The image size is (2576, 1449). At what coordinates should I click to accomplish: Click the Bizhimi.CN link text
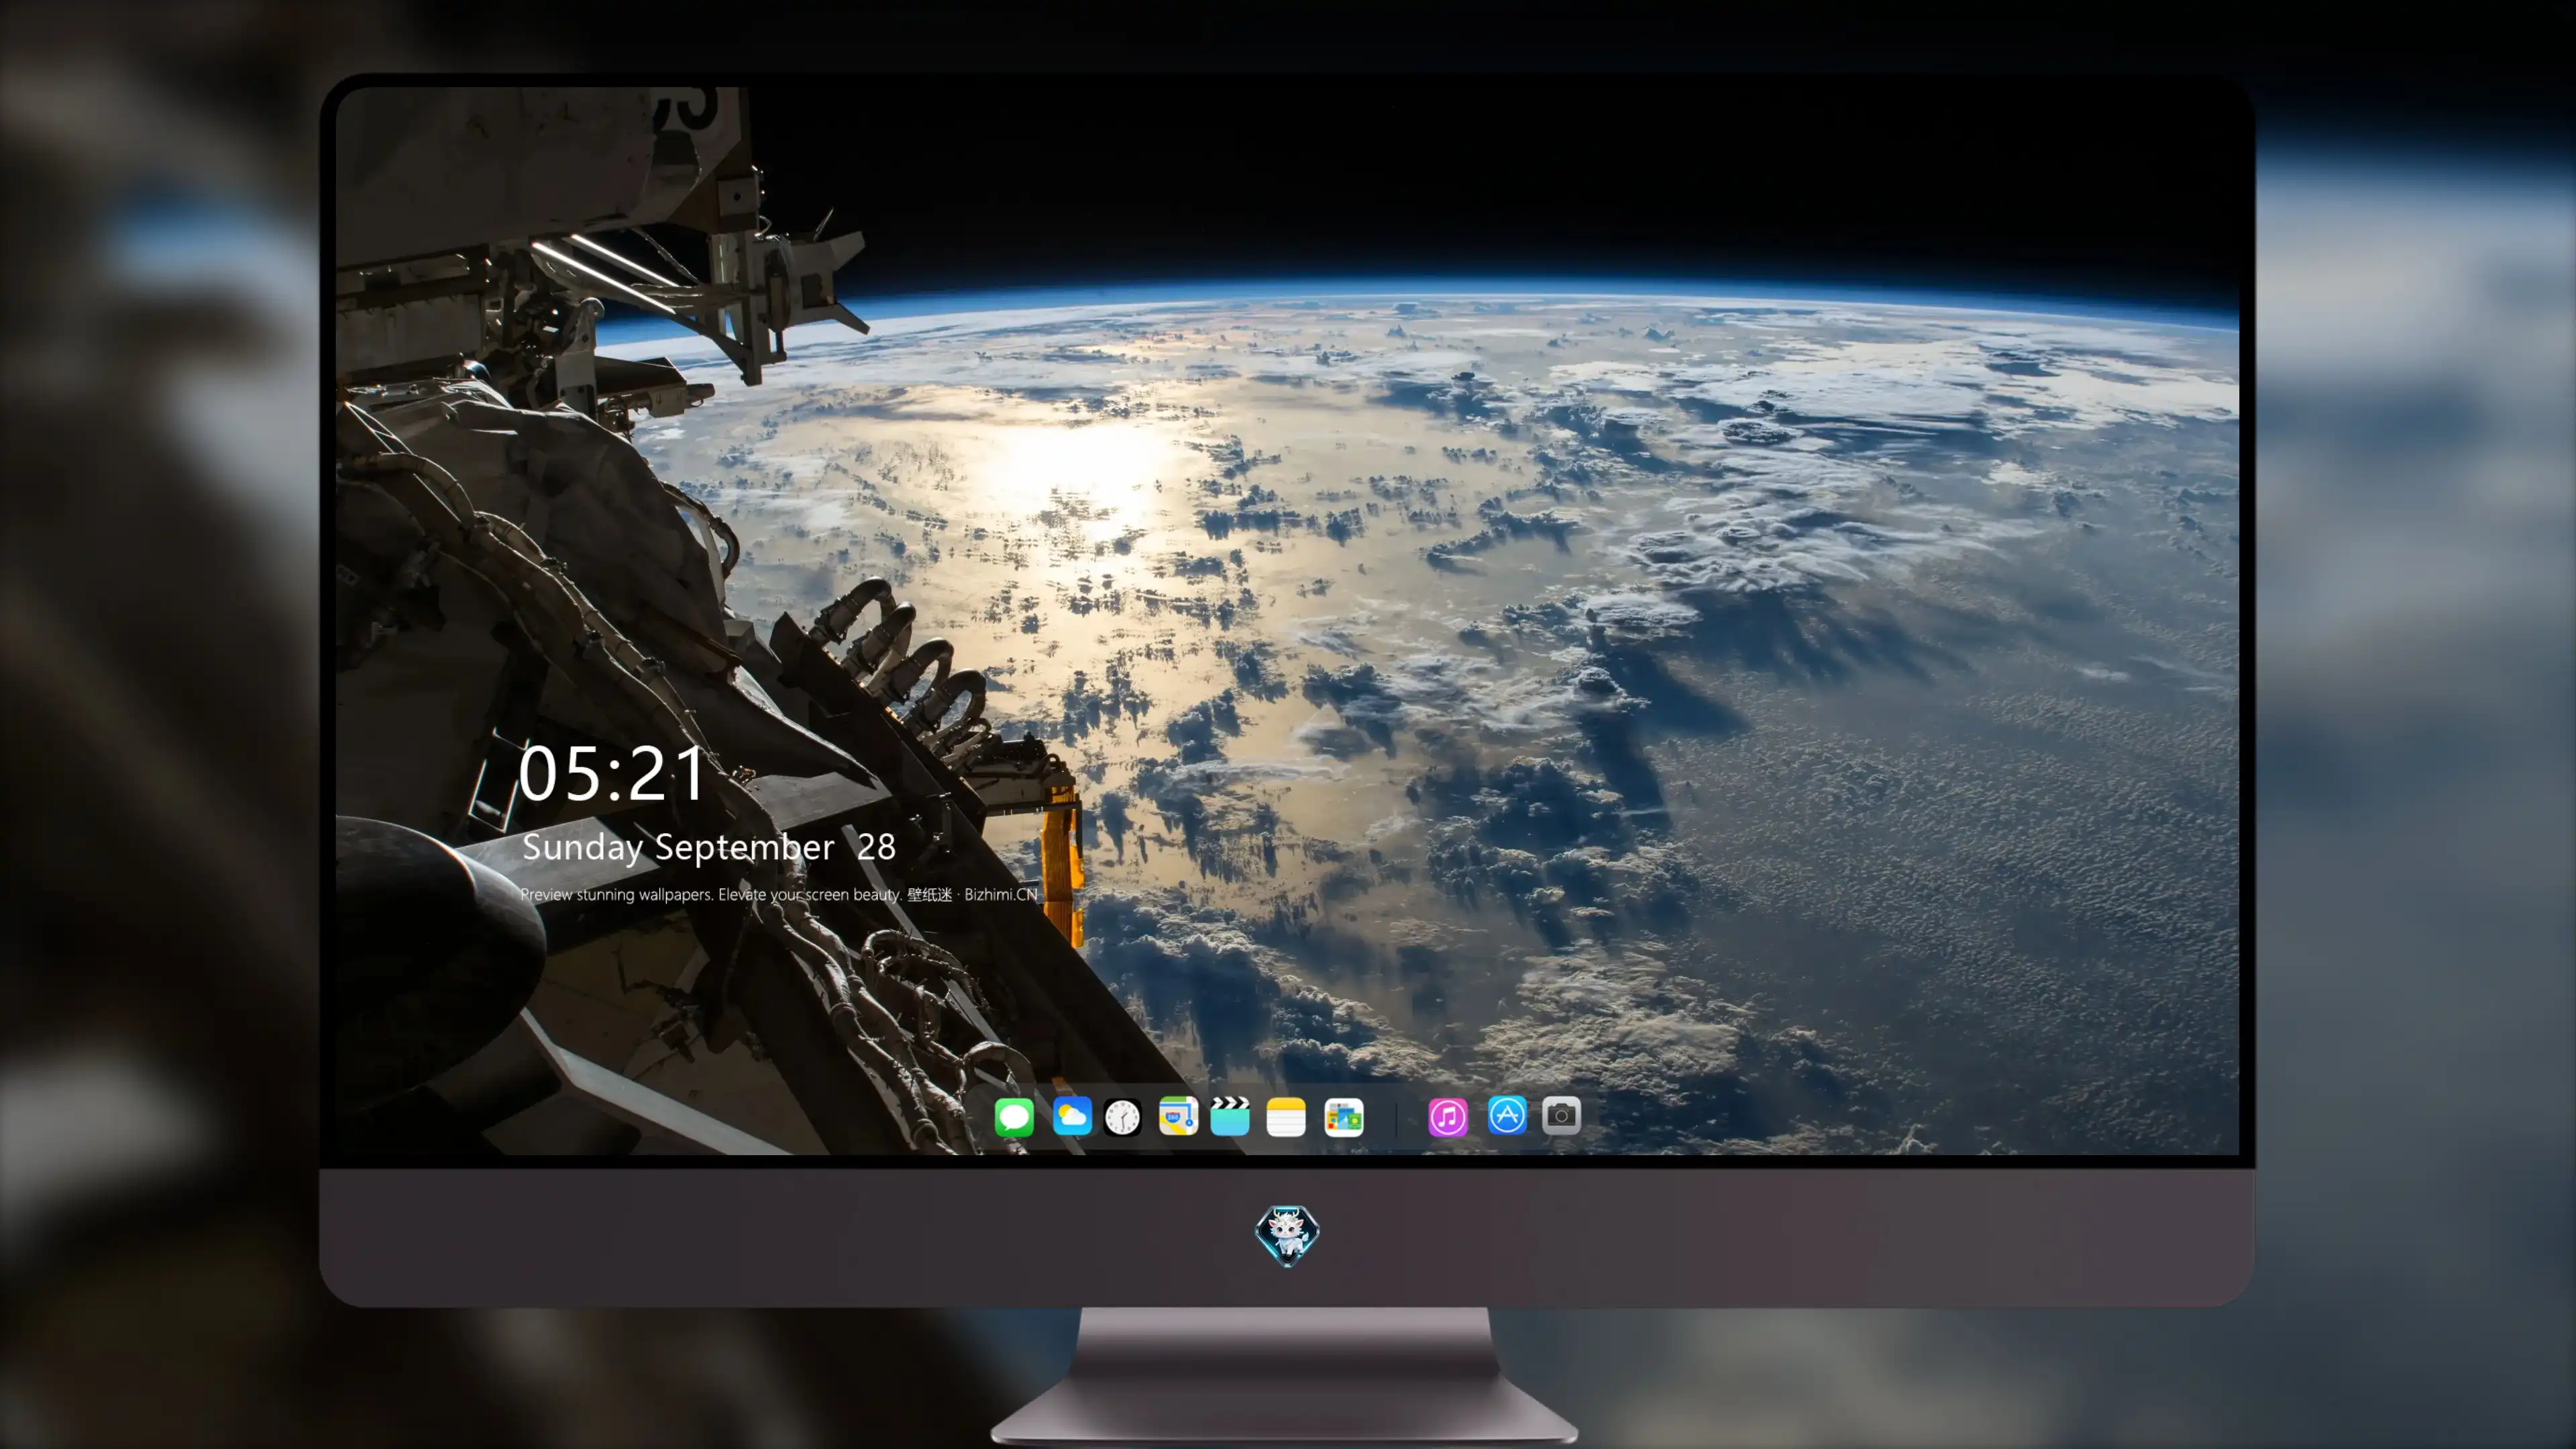(x=1001, y=894)
